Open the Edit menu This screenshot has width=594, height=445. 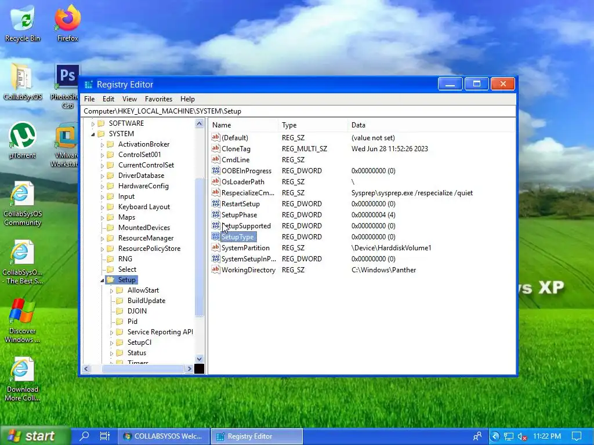point(108,99)
